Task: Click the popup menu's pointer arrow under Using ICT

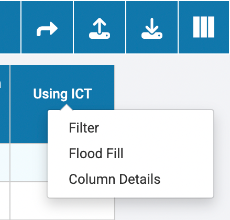Action: pyautogui.click(x=67, y=107)
